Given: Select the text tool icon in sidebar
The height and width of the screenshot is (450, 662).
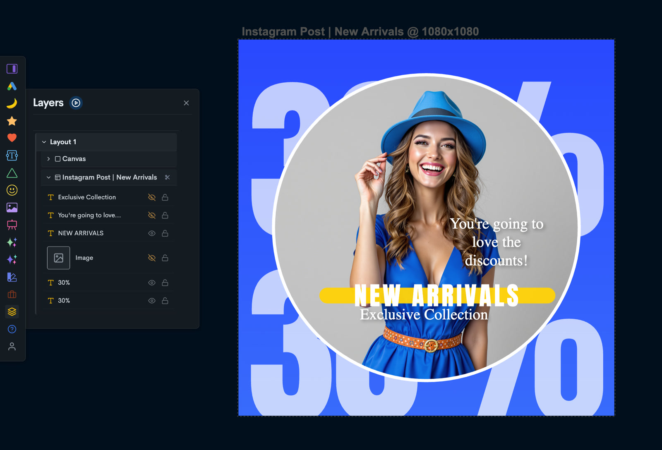Looking at the screenshot, I should (x=12, y=156).
